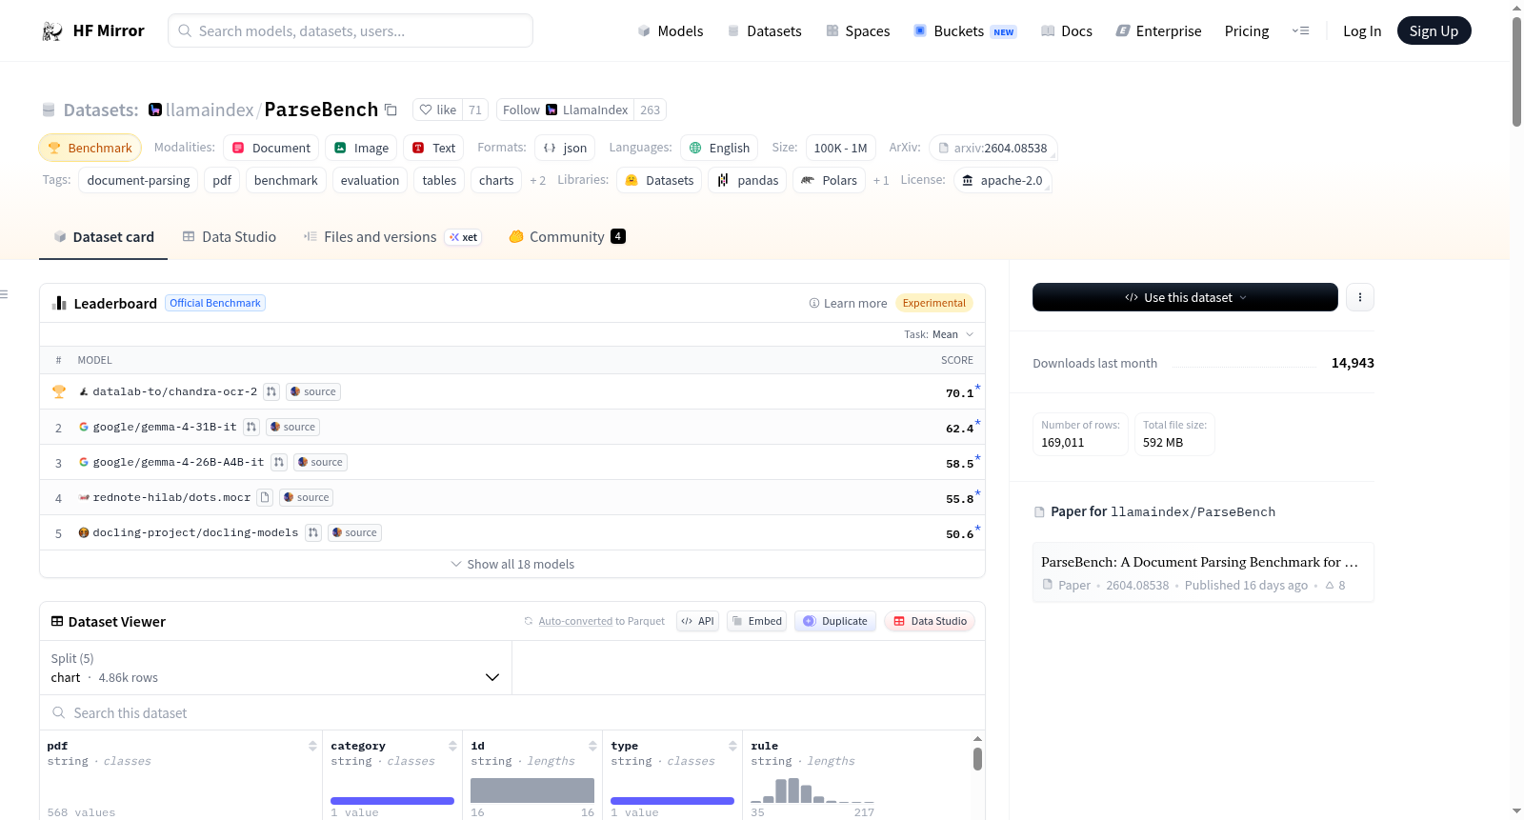The width and height of the screenshot is (1524, 820).
Task: Open the three-dot menu beside Use this dataset
Action: point(1360,297)
